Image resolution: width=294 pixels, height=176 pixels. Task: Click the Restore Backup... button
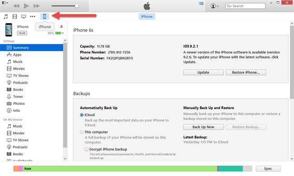[x=246, y=127]
